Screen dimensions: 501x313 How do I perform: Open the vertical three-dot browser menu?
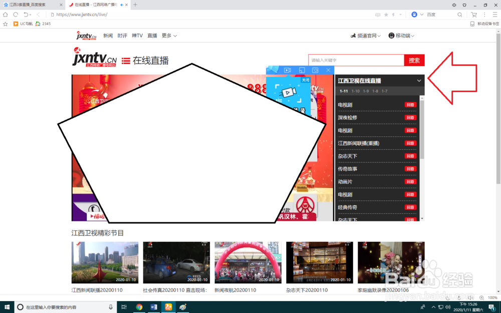point(484,15)
